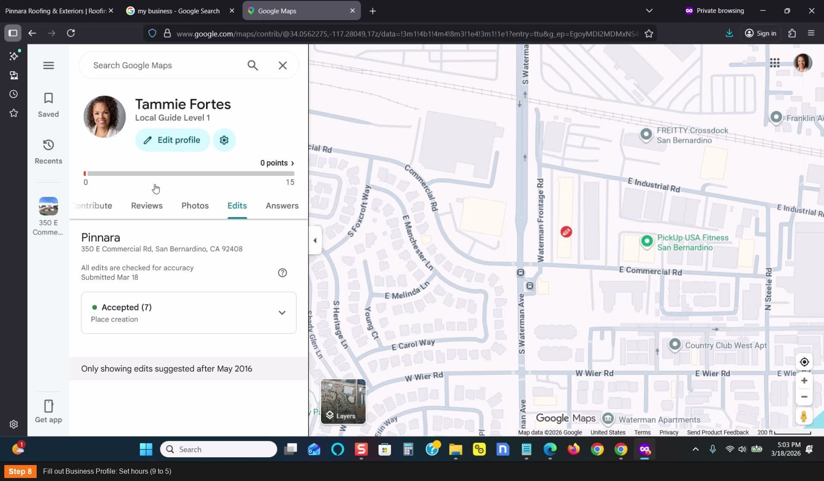
Task: Click the Edit profile button
Action: coord(172,140)
